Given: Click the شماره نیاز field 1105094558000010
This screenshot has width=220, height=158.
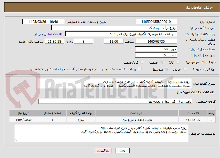Looking at the screenshot, I should (156, 21).
